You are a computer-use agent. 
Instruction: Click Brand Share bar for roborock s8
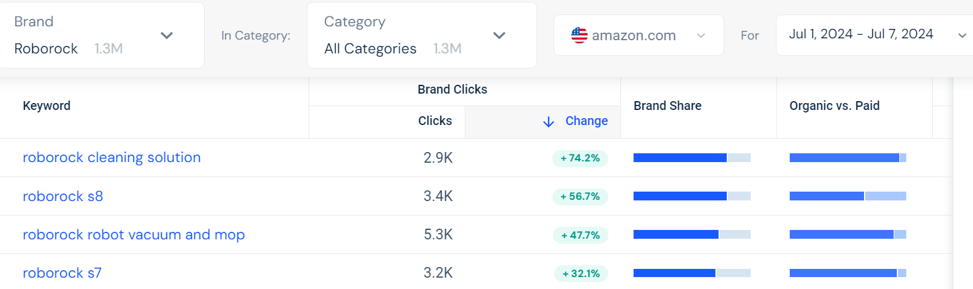click(x=691, y=197)
